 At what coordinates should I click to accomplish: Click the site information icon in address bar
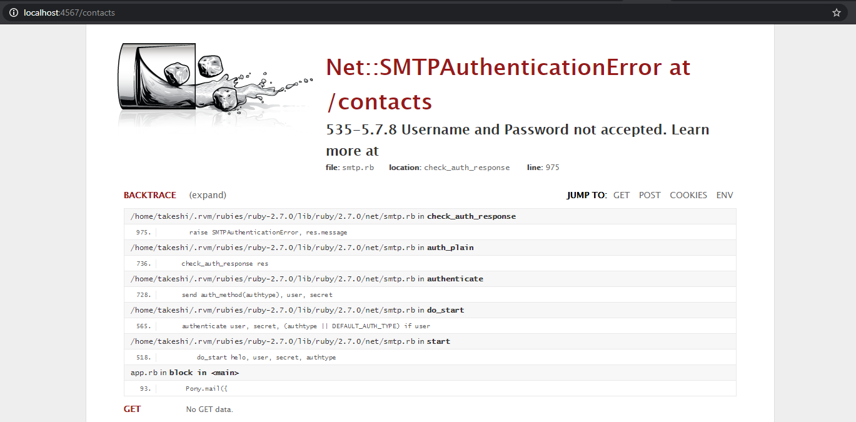coord(13,13)
